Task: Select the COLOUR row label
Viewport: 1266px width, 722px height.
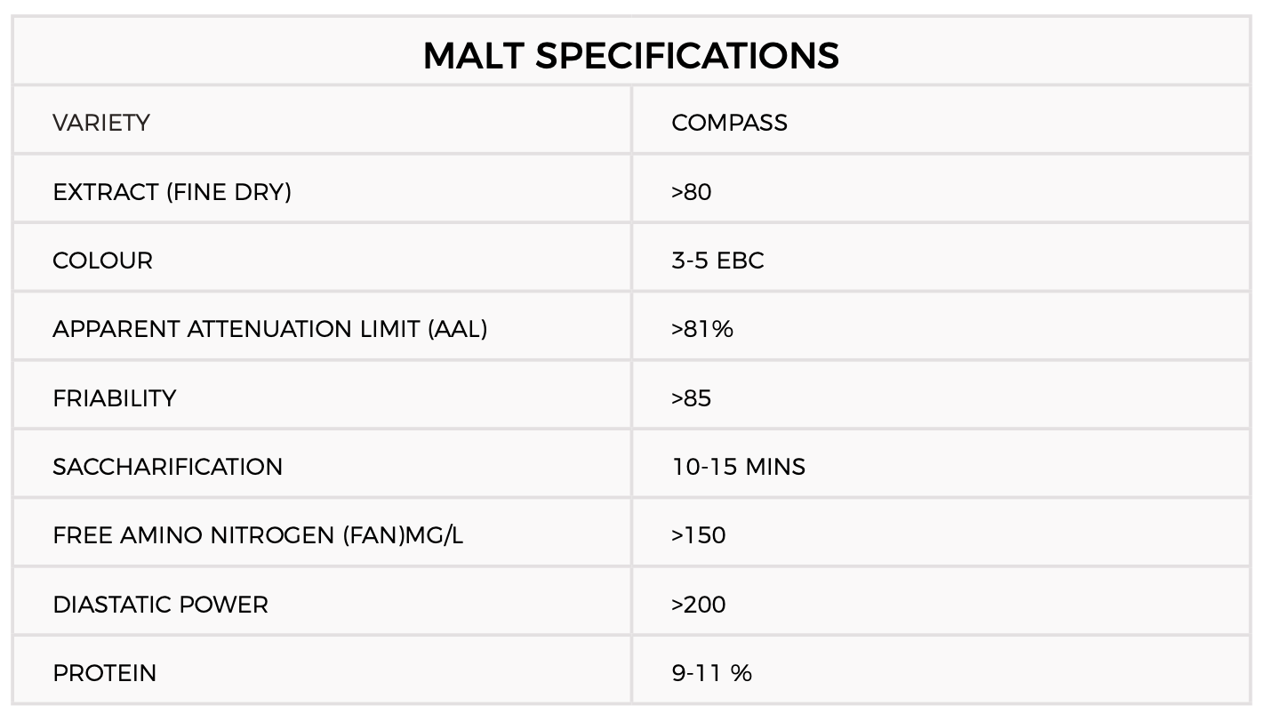Action: (x=103, y=261)
